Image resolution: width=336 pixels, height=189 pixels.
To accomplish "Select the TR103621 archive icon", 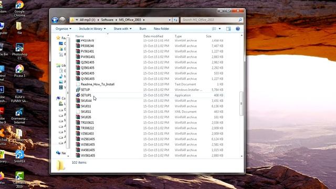I will [x=78, y=122].
